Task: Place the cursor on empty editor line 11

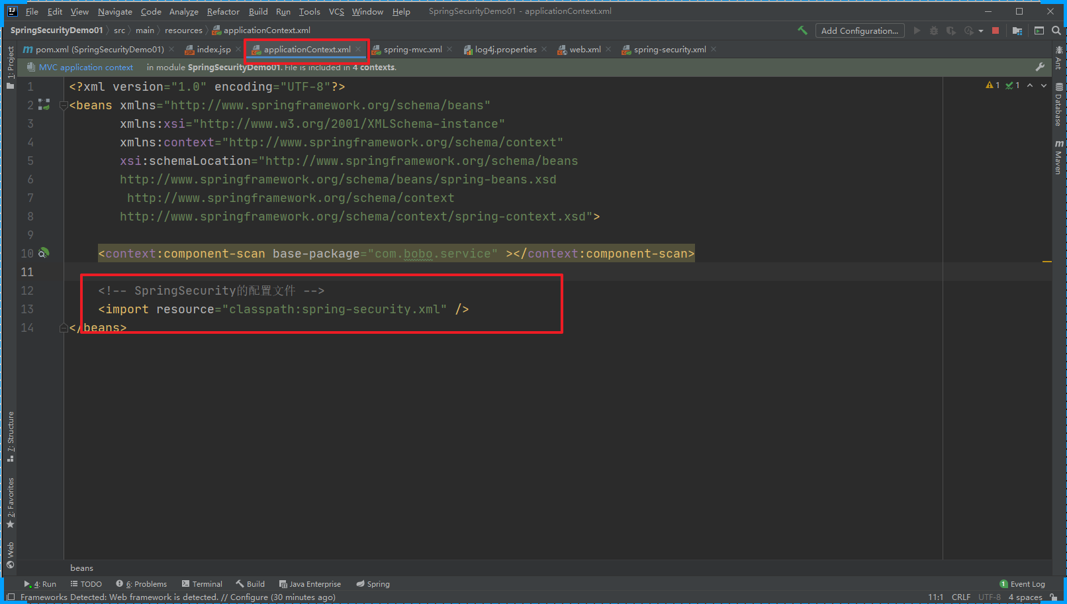Action: [x=503, y=272]
